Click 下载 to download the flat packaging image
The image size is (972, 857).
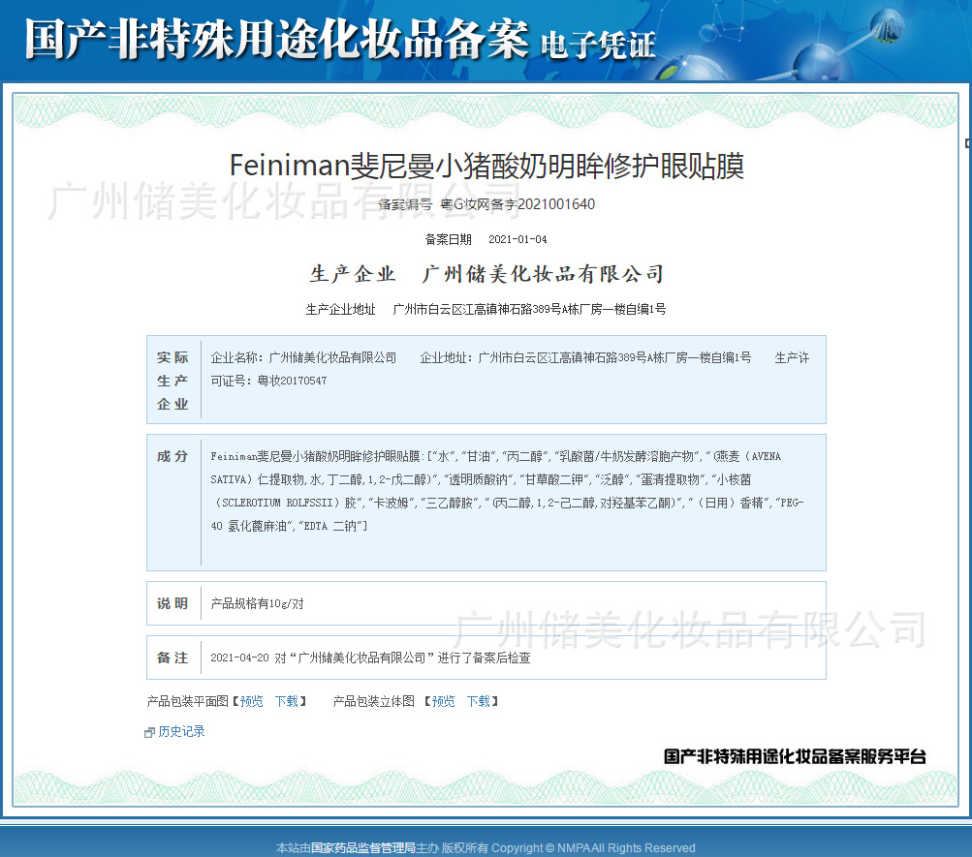coord(288,701)
